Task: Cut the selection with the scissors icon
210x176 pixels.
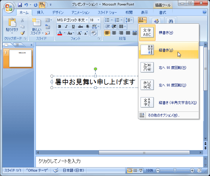Action: [x=22, y=20]
